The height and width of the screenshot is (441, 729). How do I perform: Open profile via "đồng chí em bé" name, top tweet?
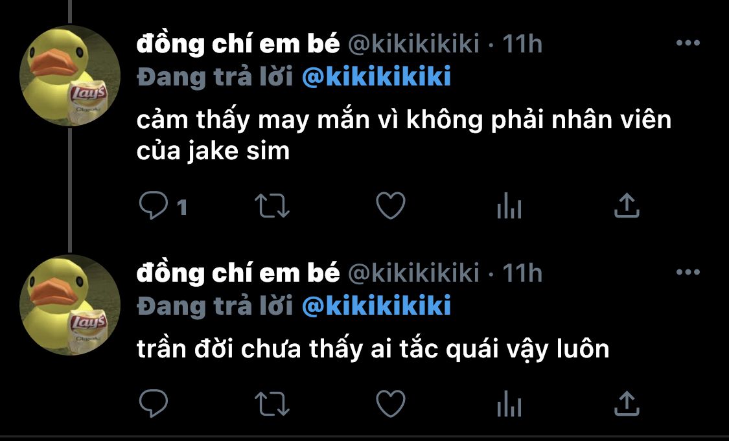238,43
